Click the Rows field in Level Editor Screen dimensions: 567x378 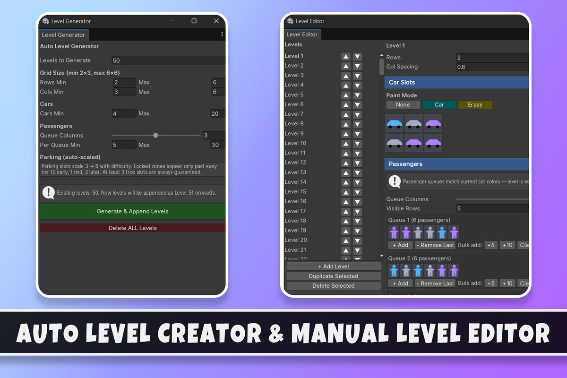(x=492, y=58)
